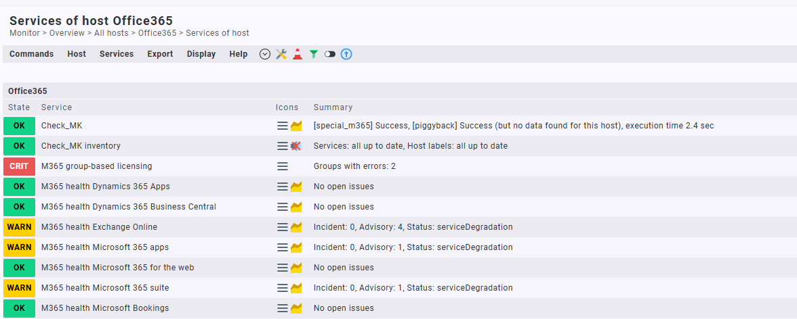Click the WARN badge for Microsoft 365 suite

tap(19, 288)
